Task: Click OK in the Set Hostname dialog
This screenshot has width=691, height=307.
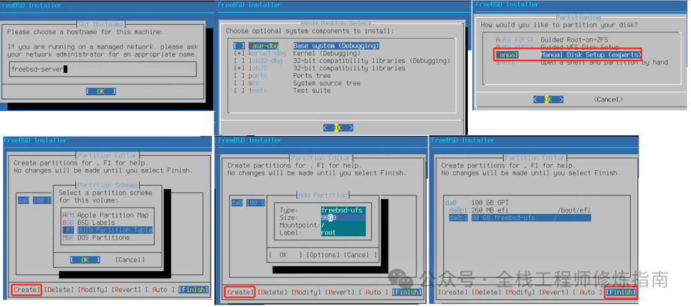Action: (x=100, y=91)
